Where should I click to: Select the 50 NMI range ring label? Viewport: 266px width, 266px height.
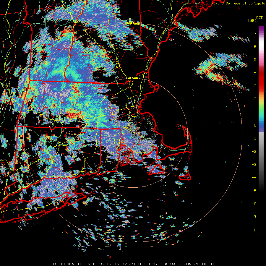click(x=133, y=78)
